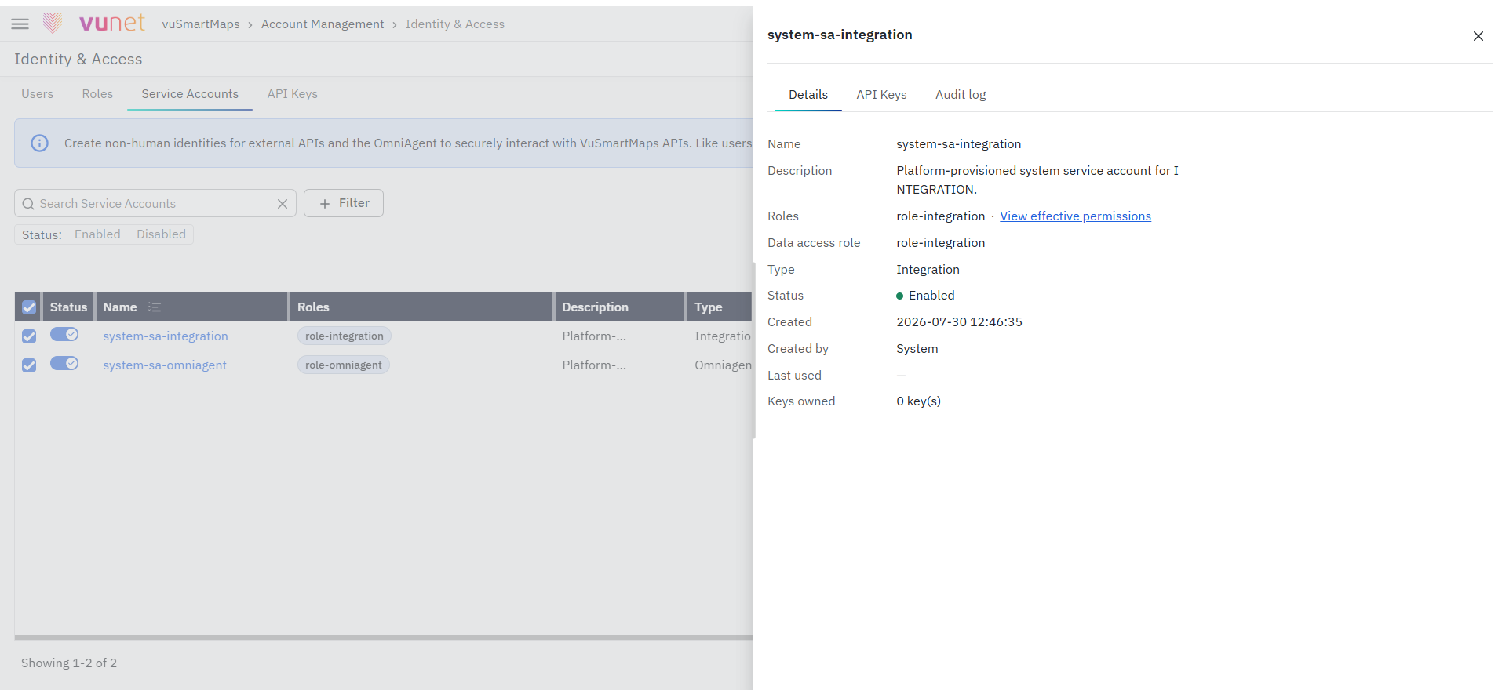Sort by the Status column header
The height and width of the screenshot is (690, 1502).
[68, 307]
